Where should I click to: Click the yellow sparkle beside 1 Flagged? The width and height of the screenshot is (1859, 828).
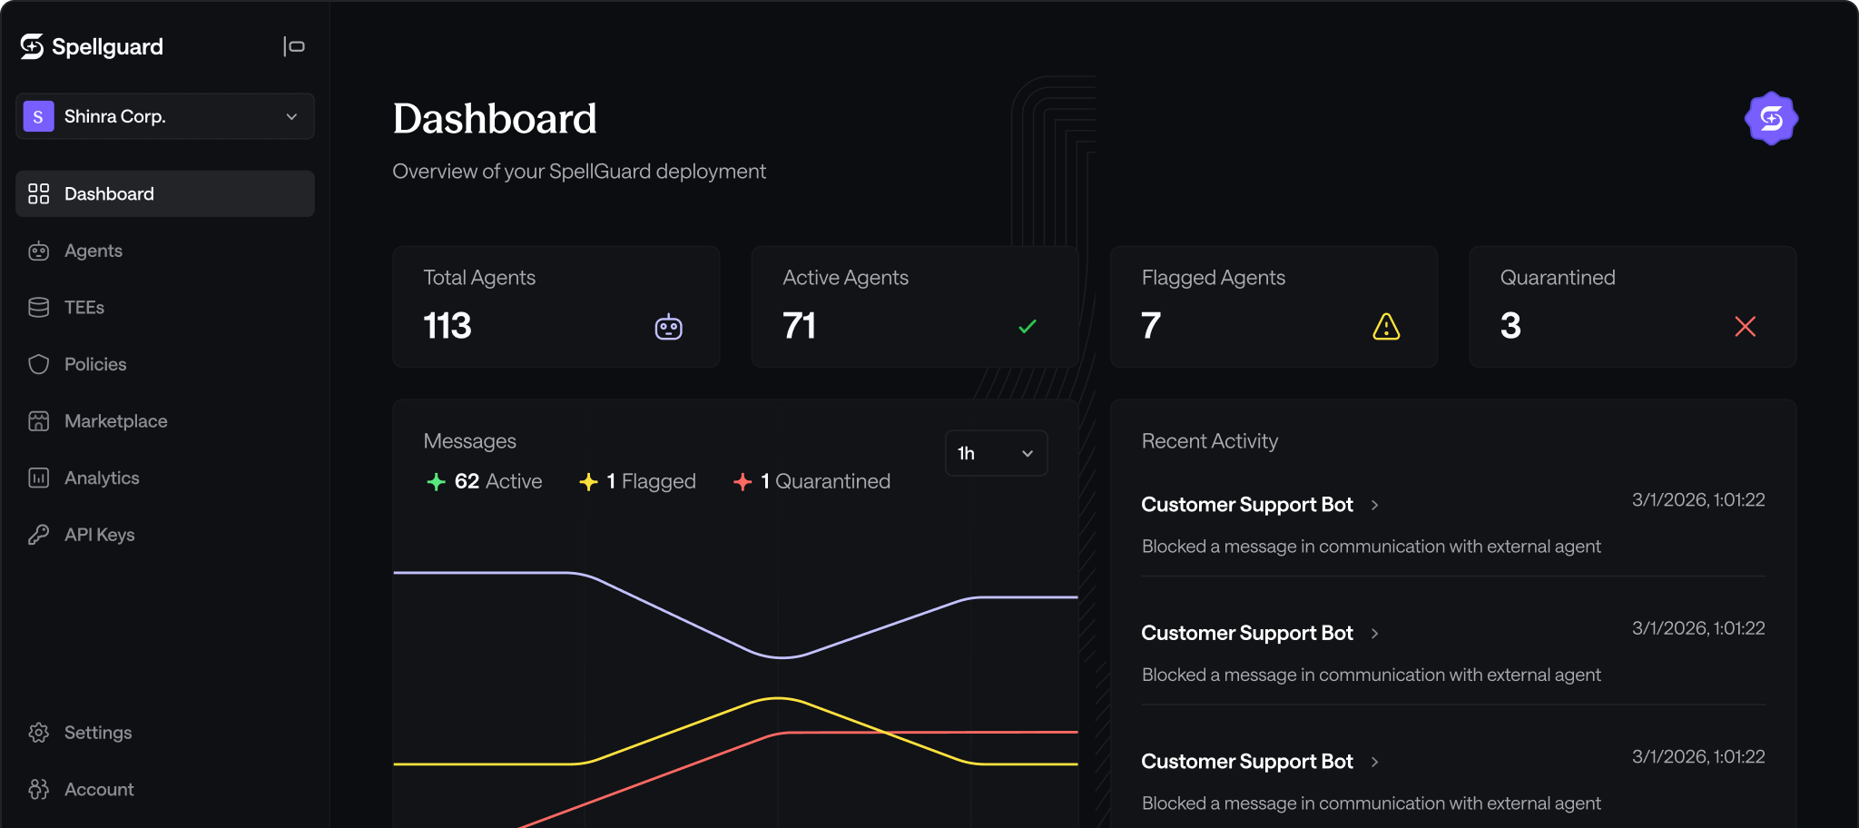588,481
